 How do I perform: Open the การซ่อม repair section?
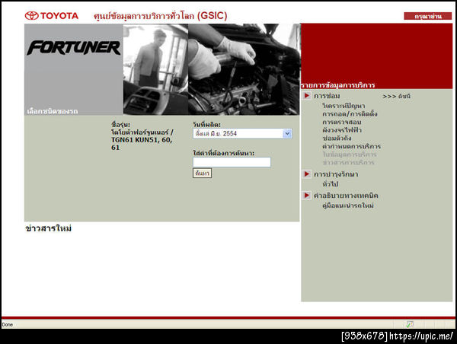[x=327, y=96]
